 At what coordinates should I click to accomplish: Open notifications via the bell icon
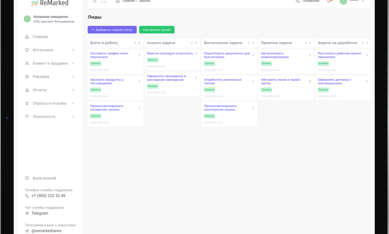point(329,1)
